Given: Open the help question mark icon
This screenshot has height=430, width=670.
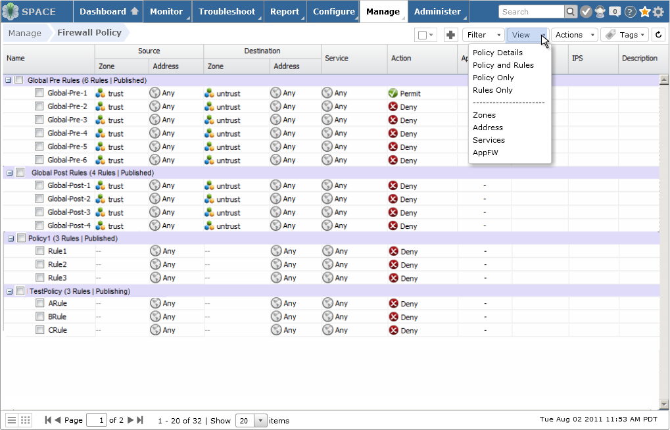Looking at the screenshot, I should point(630,12).
